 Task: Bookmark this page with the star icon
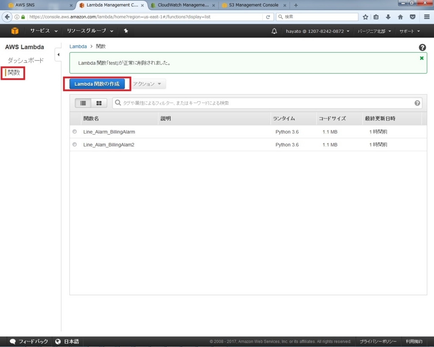365,17
